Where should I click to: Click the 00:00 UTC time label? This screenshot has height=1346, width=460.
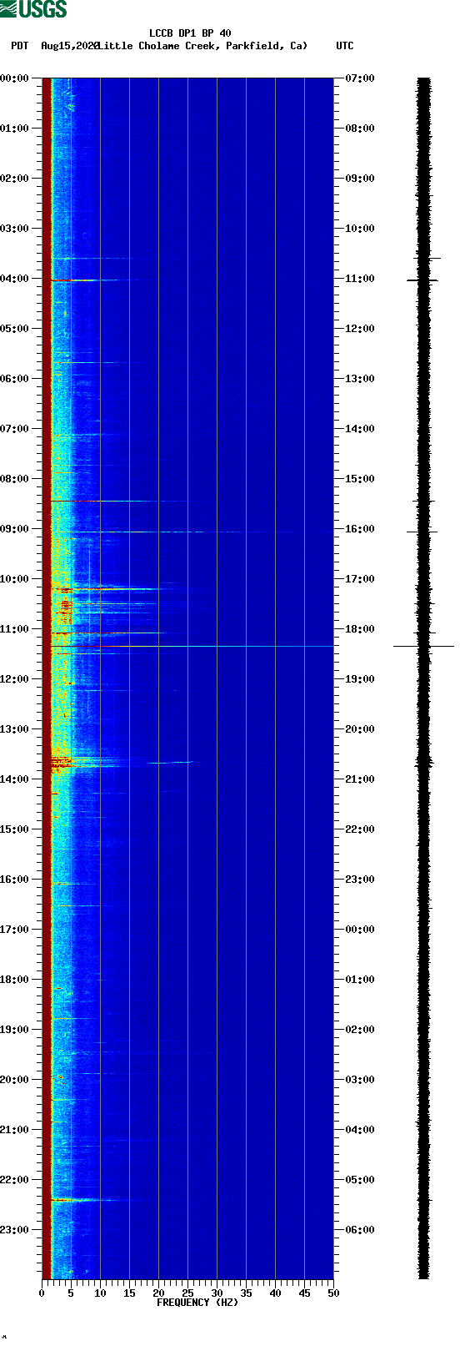pos(360,930)
